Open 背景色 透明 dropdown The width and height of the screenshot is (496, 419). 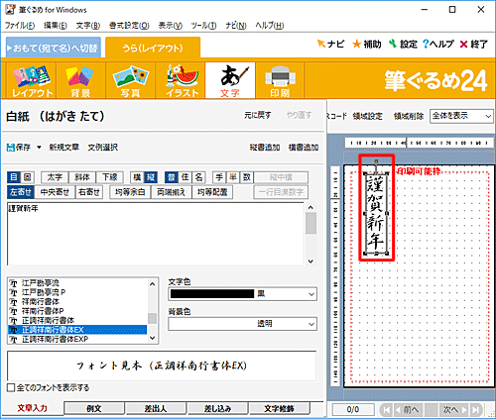[242, 324]
